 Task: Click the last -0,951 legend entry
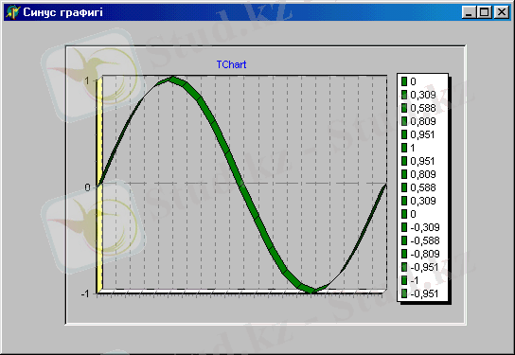tap(420, 293)
